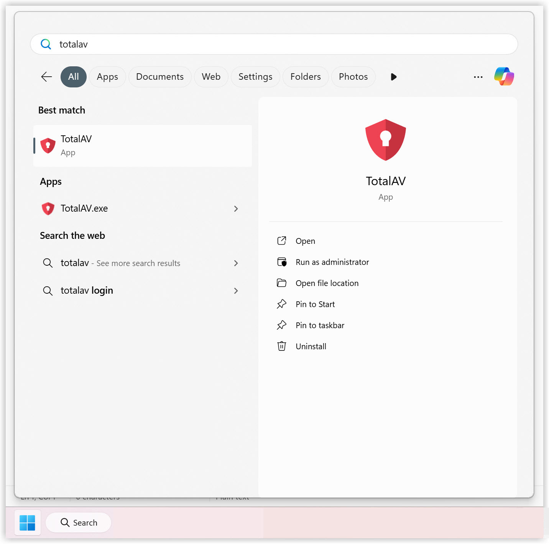This screenshot has height=544, width=549.
Task: Click the Windows Start logo icon
Action: [27, 523]
